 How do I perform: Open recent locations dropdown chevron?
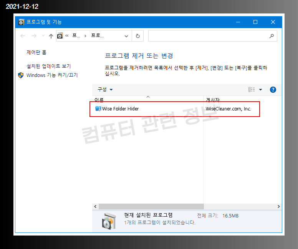[x=43, y=36]
